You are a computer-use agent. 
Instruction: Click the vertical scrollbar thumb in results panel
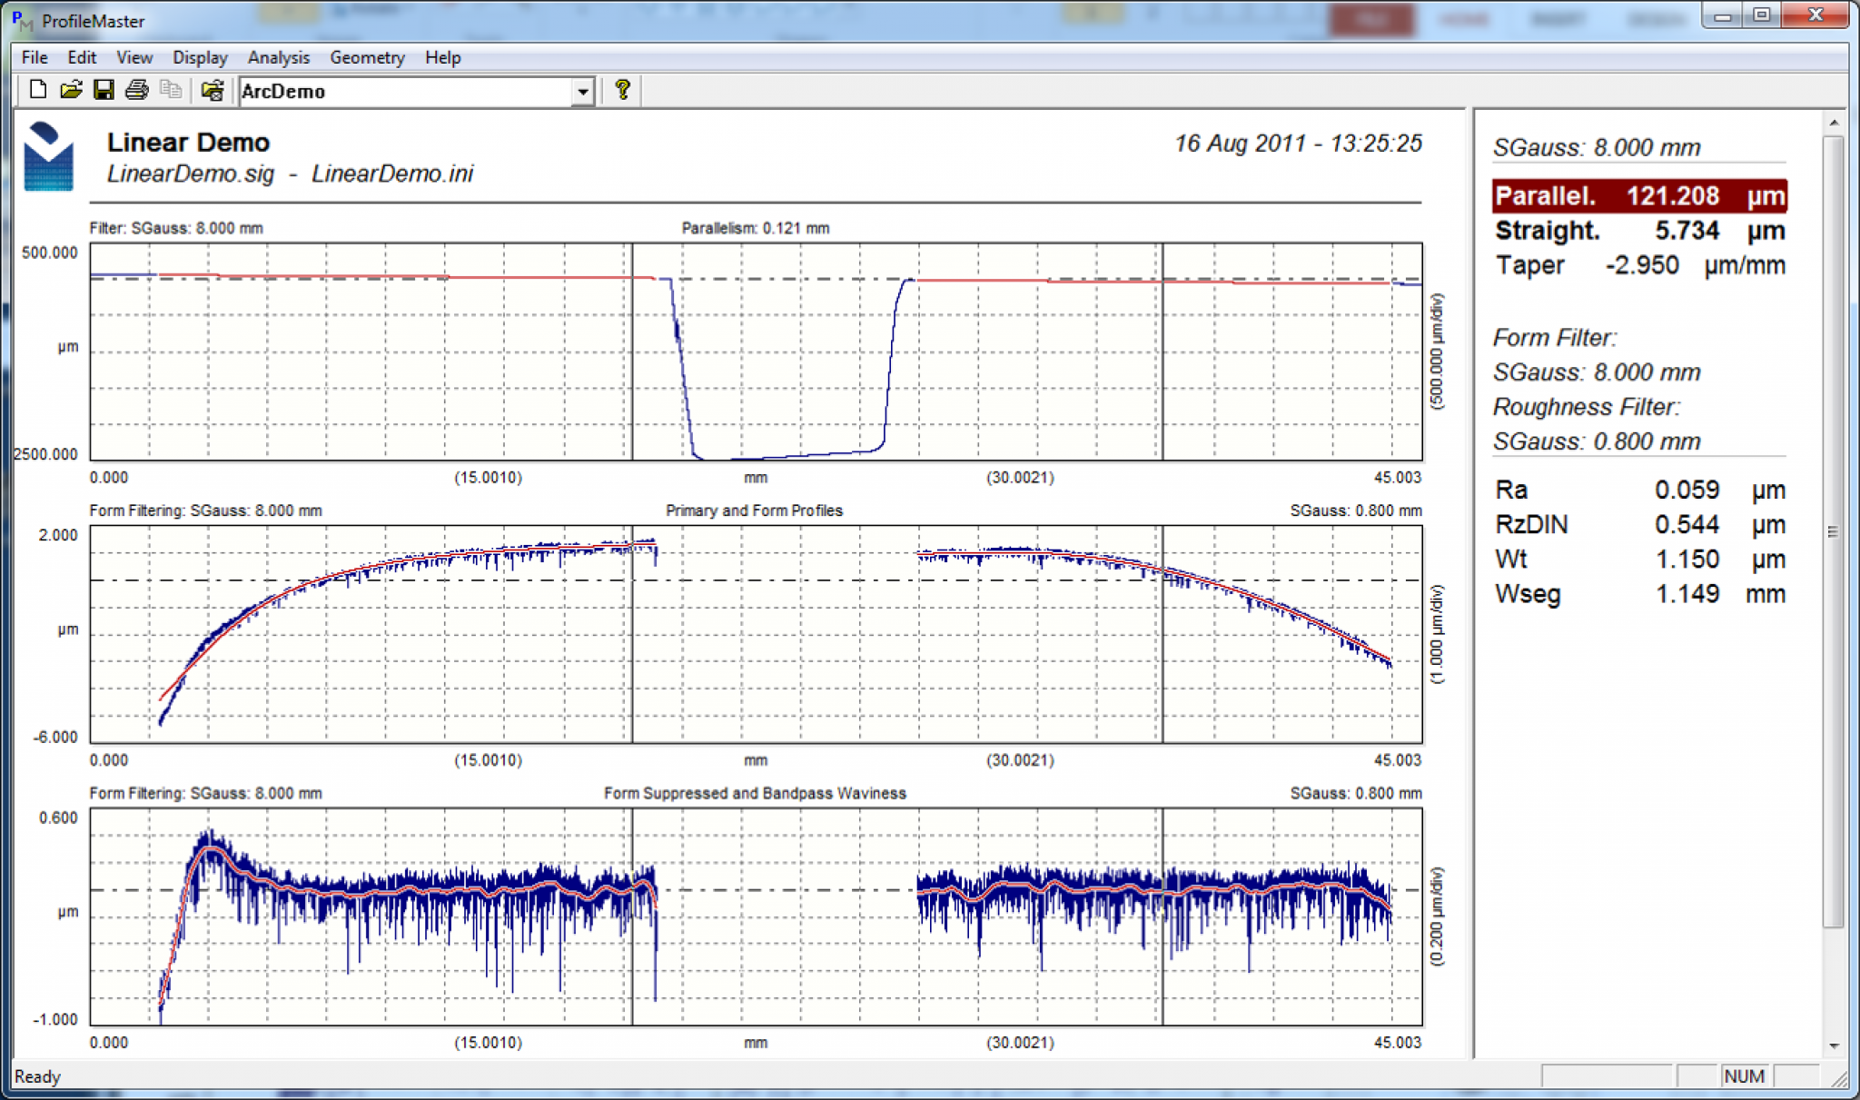point(1834,531)
